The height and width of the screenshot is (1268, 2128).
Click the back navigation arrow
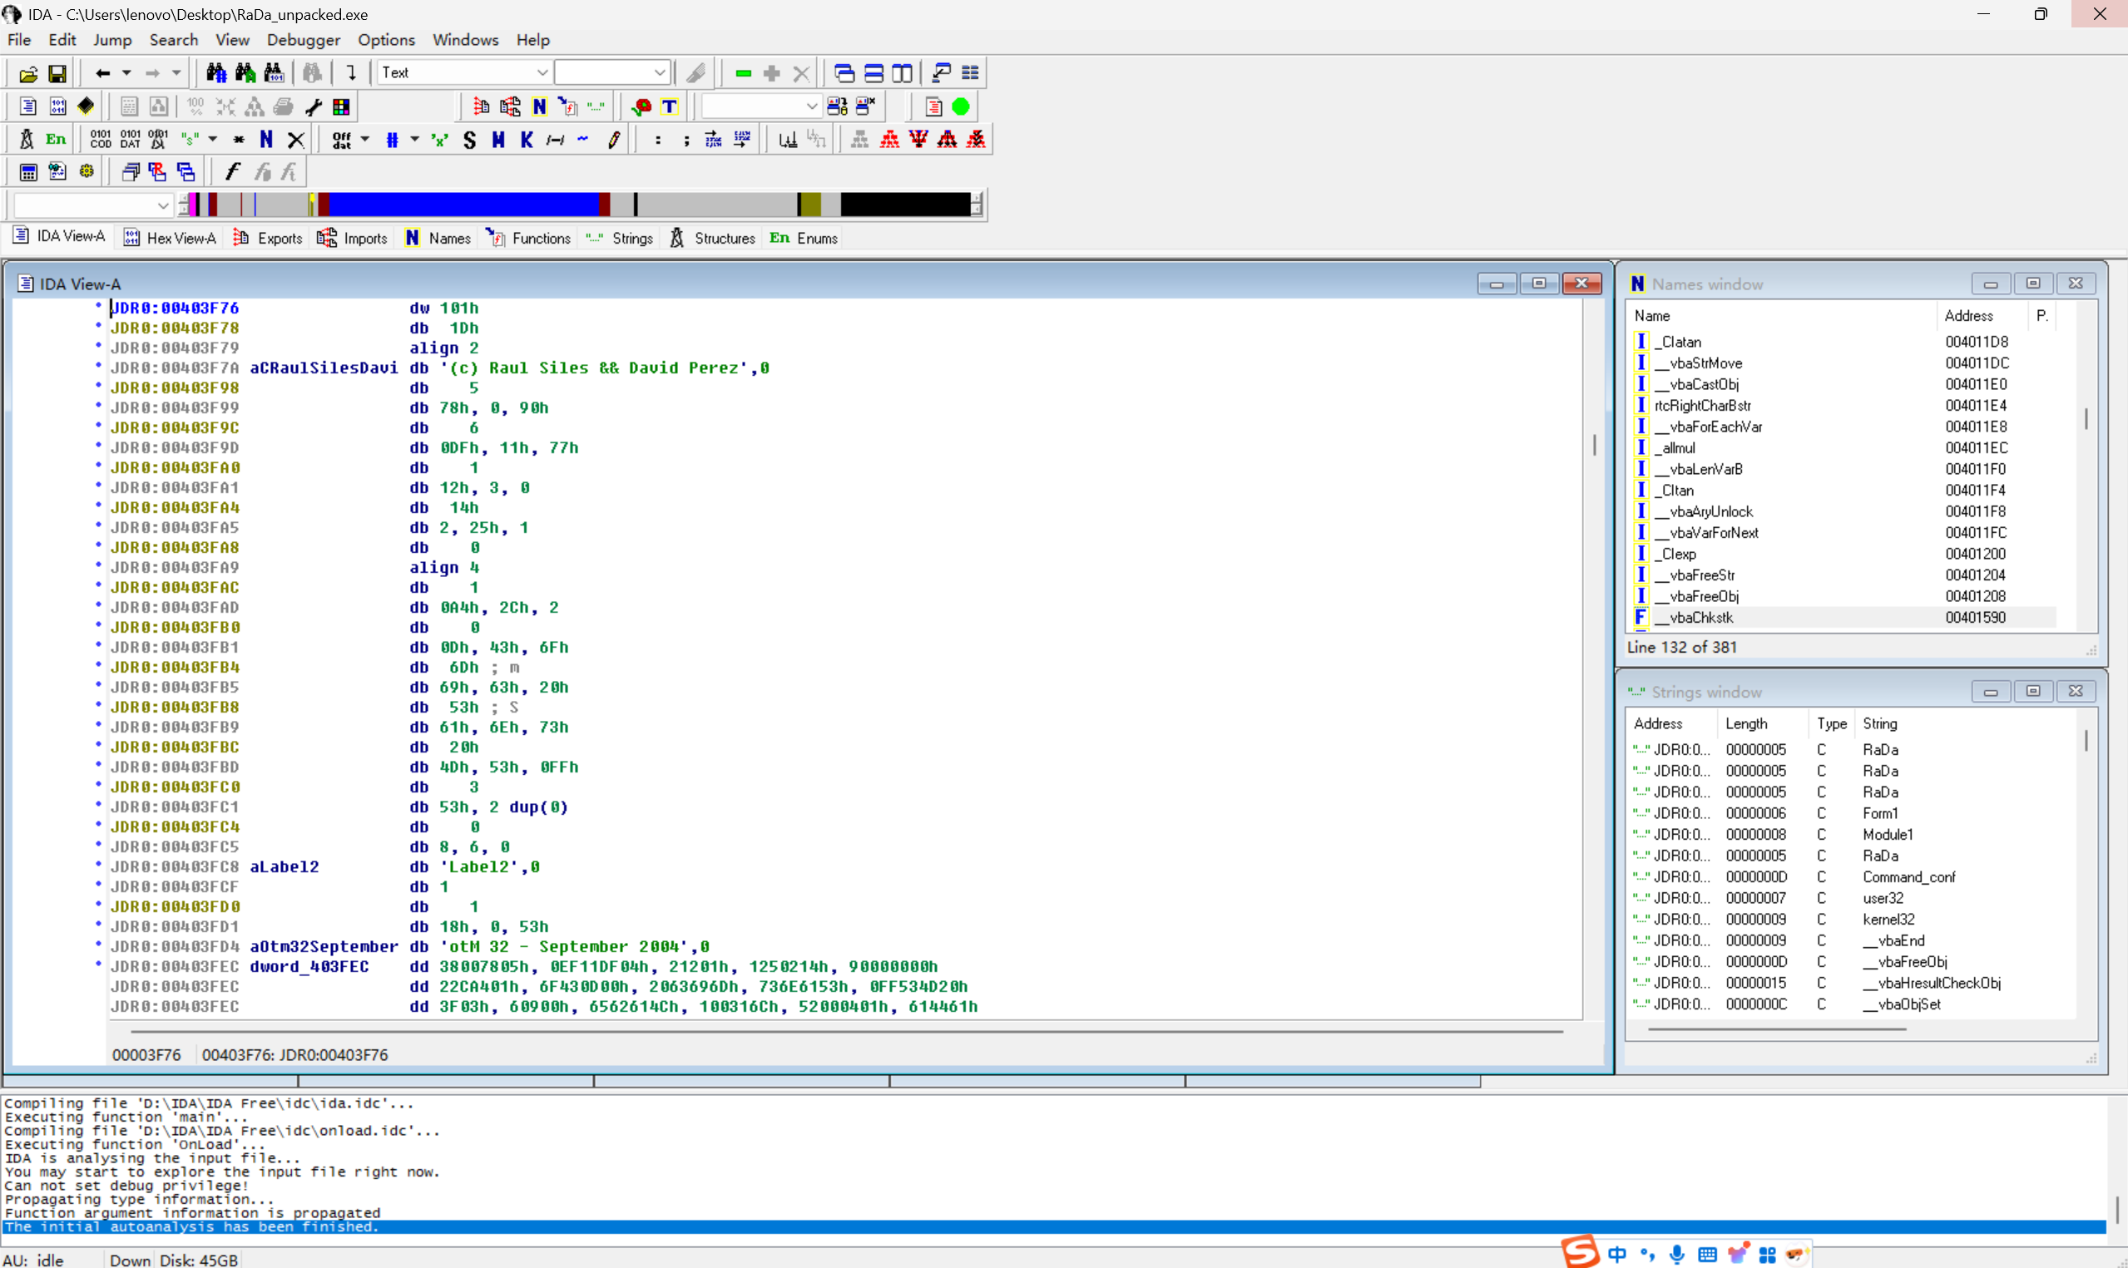102,73
